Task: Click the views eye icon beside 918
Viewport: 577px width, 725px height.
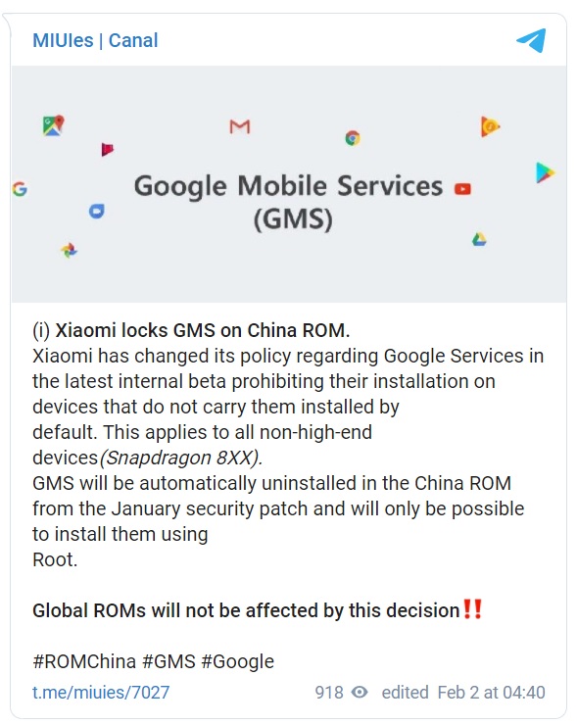Action: pyautogui.click(x=360, y=692)
